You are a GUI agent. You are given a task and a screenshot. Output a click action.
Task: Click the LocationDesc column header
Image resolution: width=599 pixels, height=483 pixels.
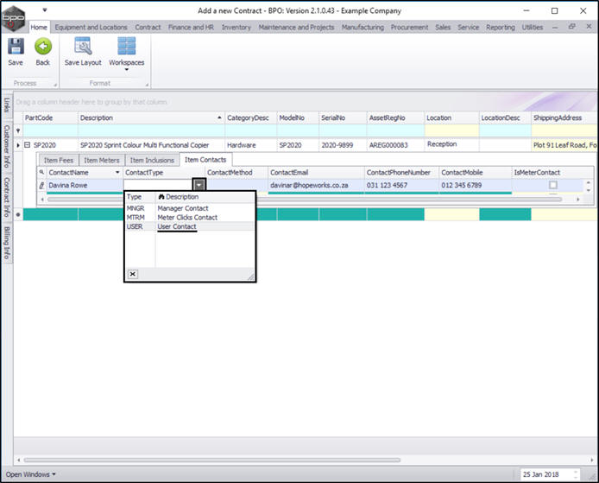[x=505, y=118]
